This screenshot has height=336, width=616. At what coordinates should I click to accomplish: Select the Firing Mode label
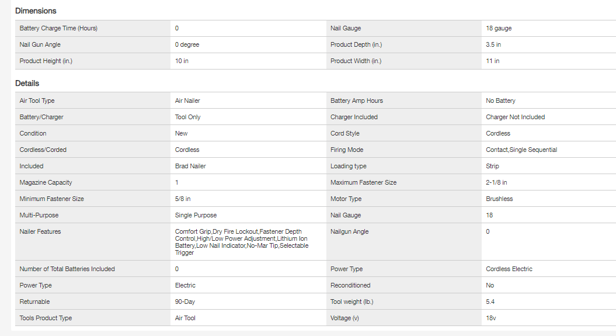click(347, 150)
